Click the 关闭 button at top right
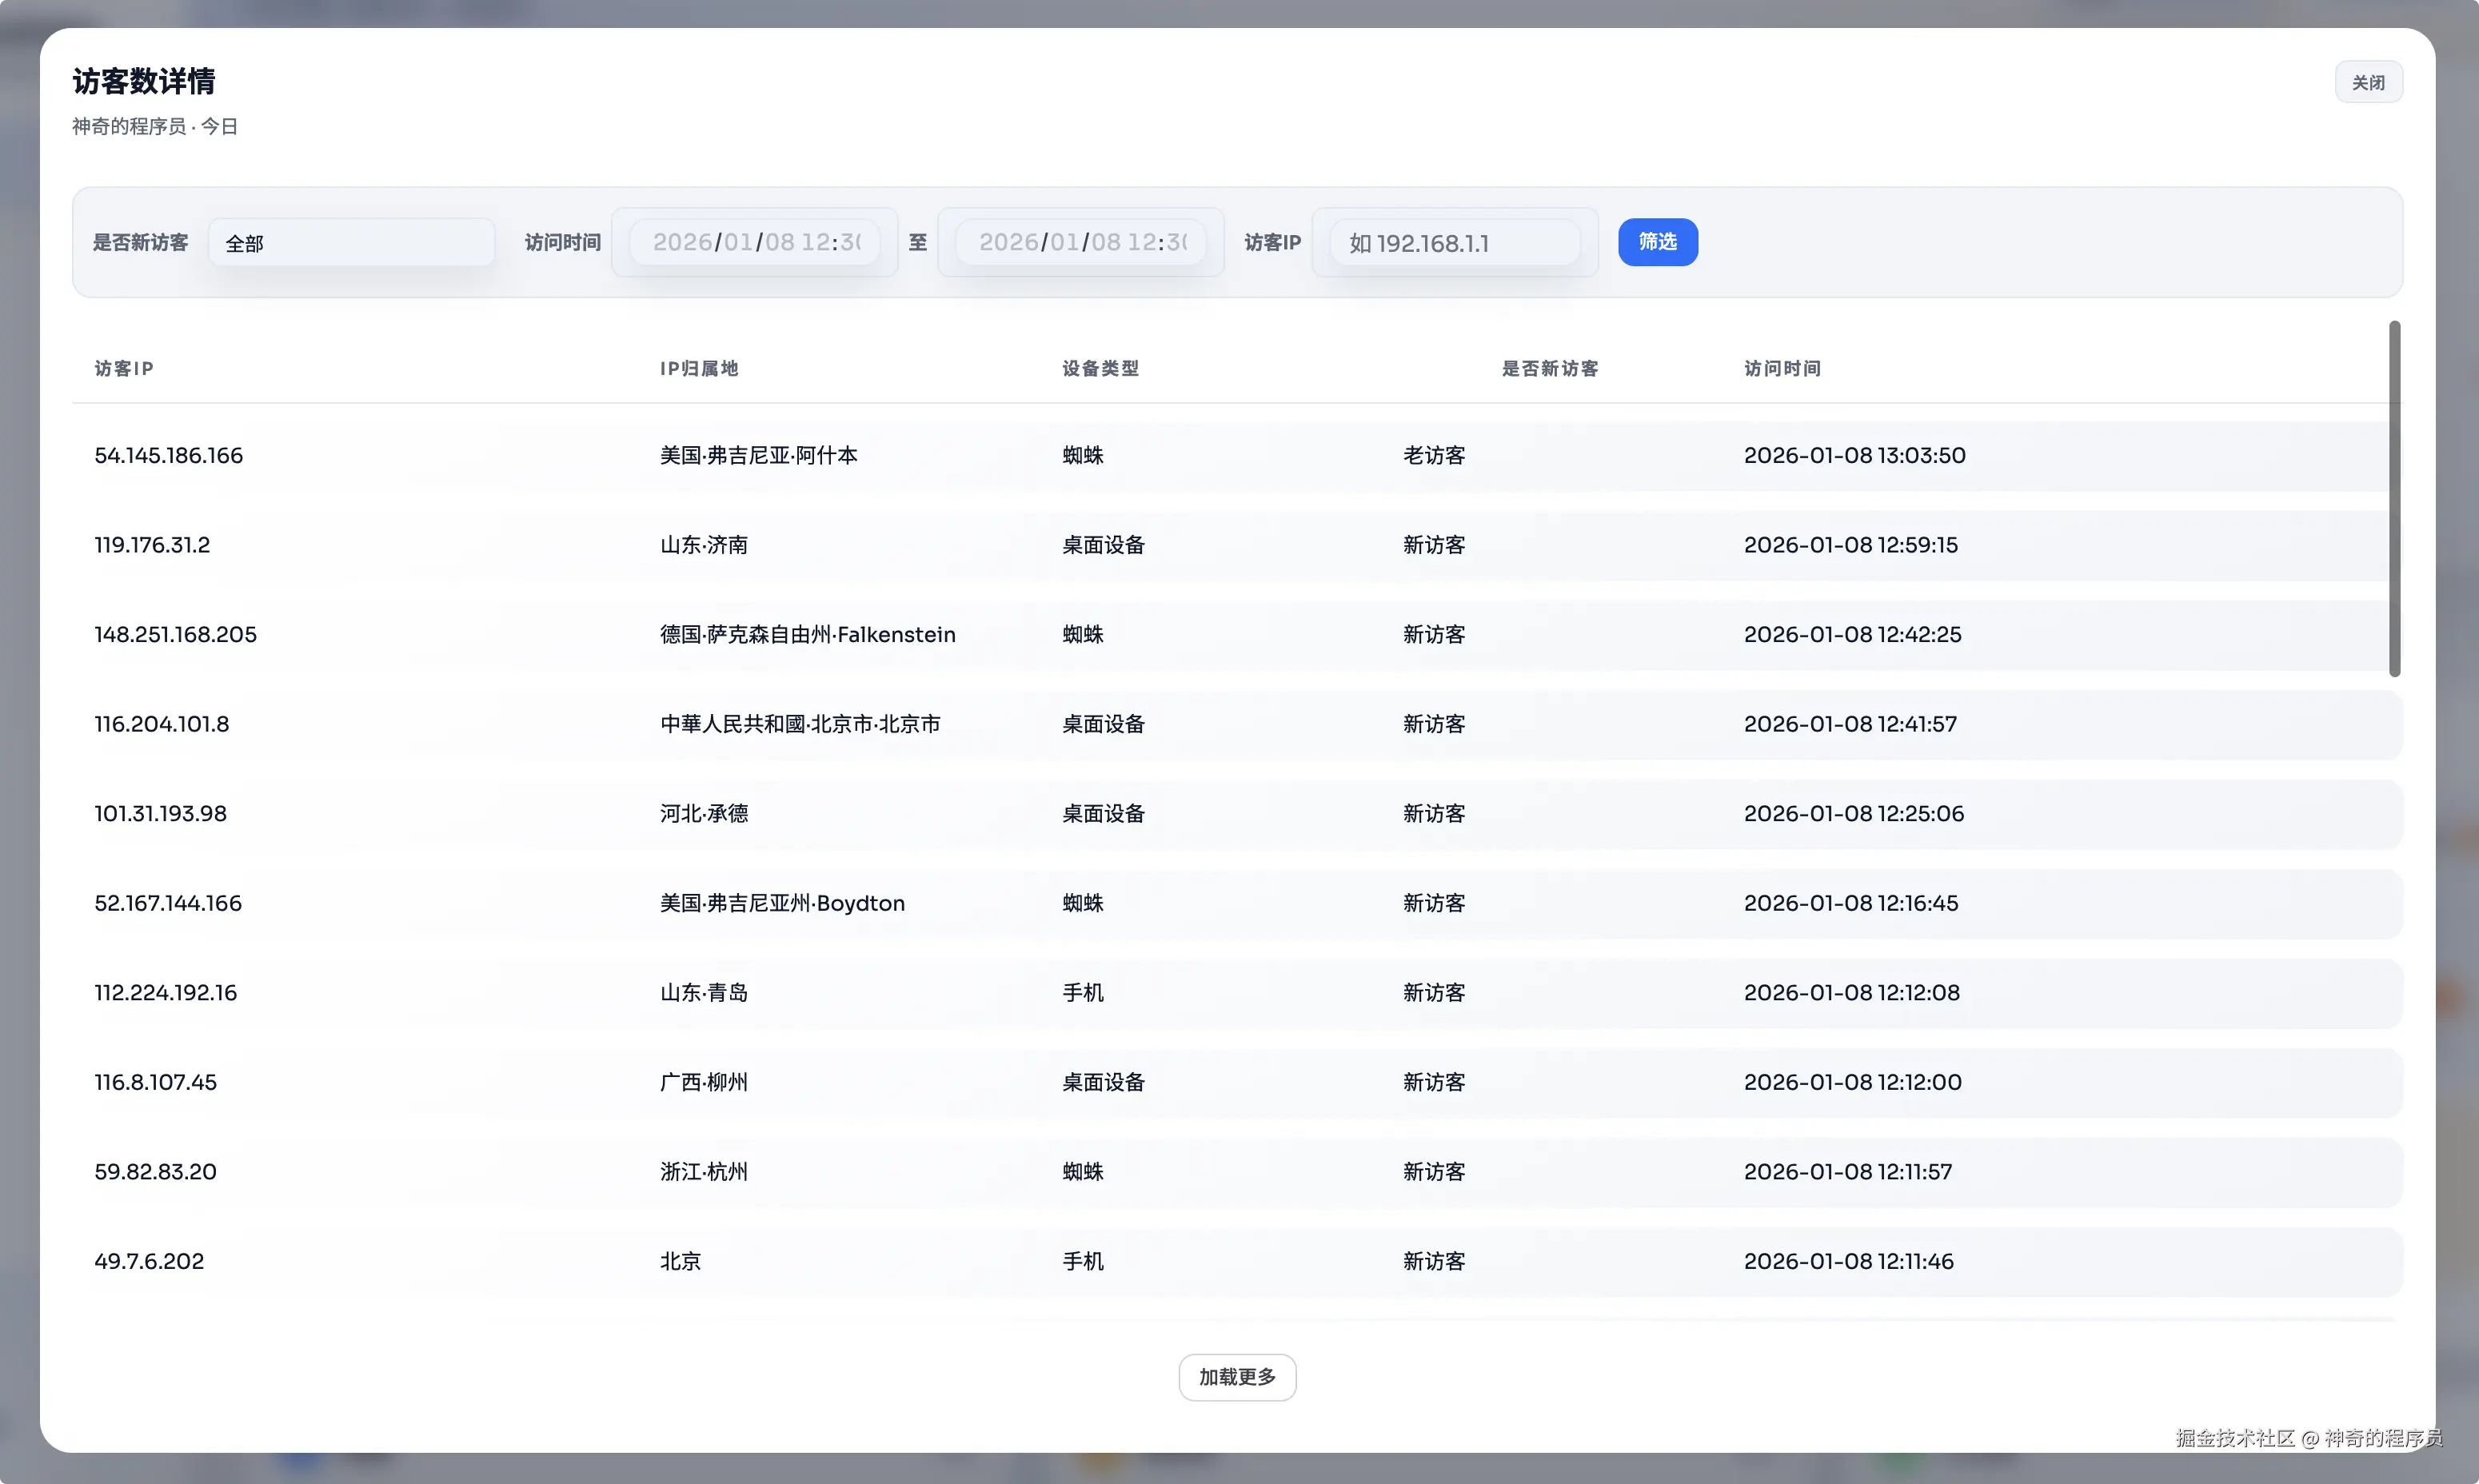 pyautogui.click(x=2367, y=82)
